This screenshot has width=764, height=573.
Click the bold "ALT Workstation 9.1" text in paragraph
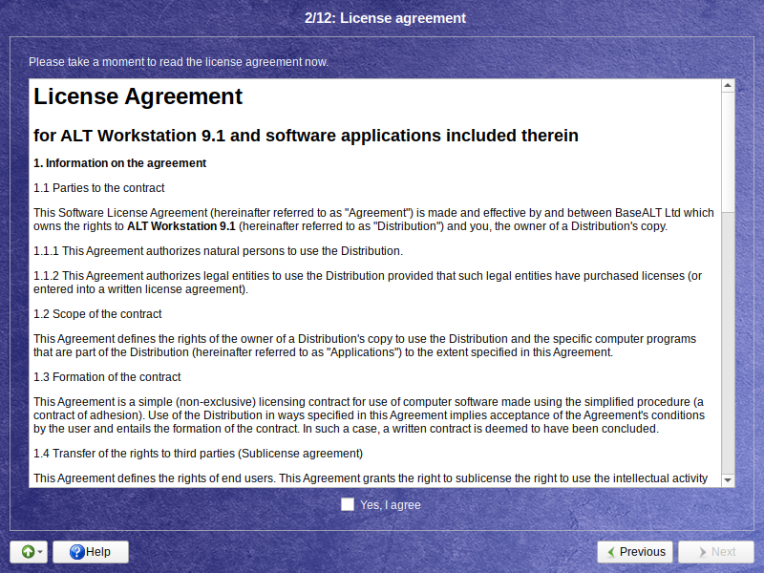coord(181,226)
